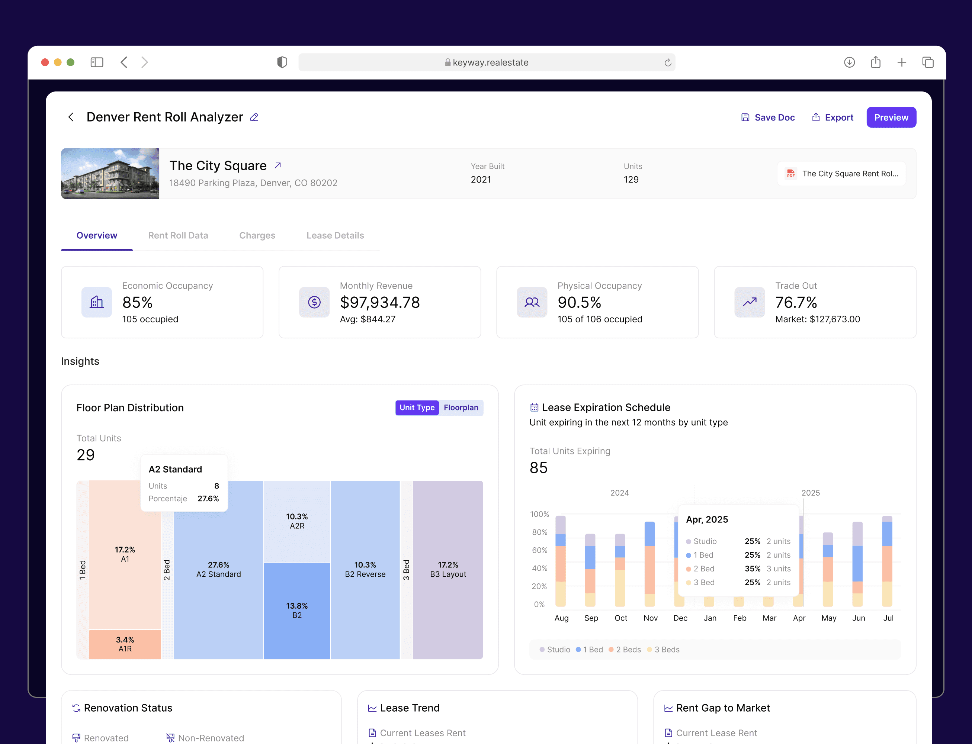
Task: Select the A2R 10.3% block
Action: pyautogui.click(x=297, y=522)
